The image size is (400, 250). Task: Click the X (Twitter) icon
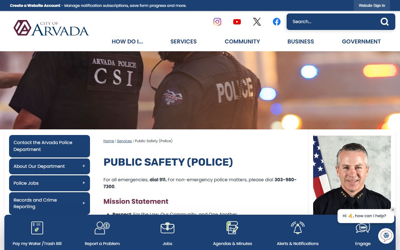point(257,22)
